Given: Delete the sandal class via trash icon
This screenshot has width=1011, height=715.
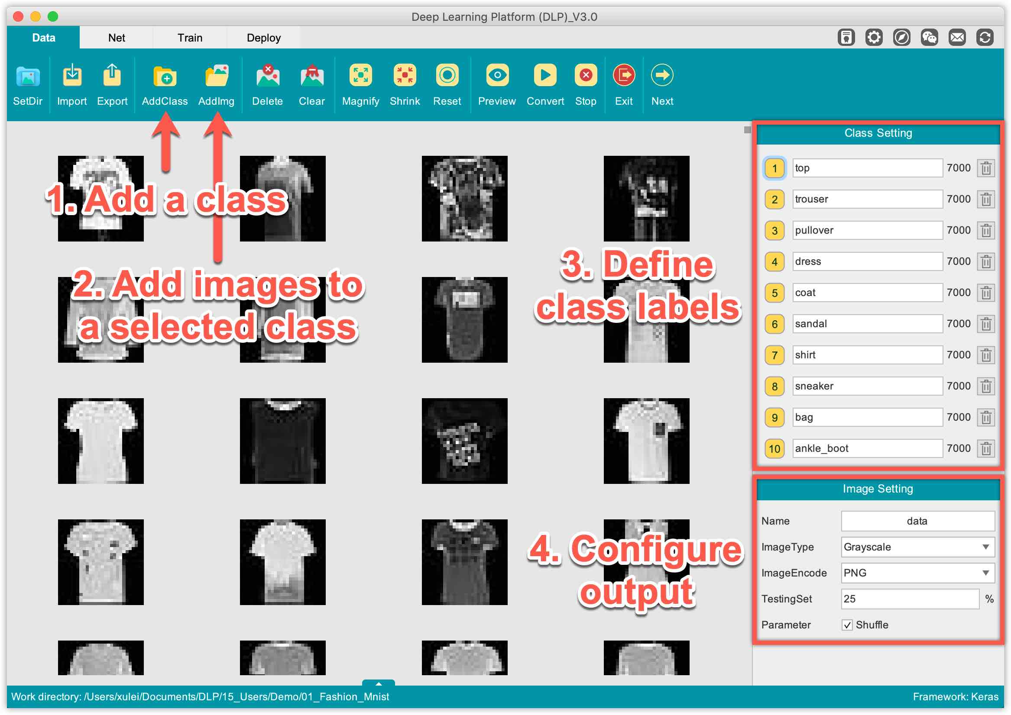Looking at the screenshot, I should [x=985, y=325].
